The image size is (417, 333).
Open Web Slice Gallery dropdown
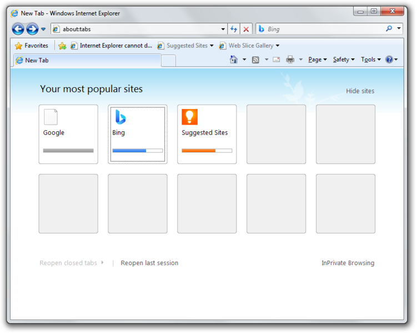(x=249, y=46)
